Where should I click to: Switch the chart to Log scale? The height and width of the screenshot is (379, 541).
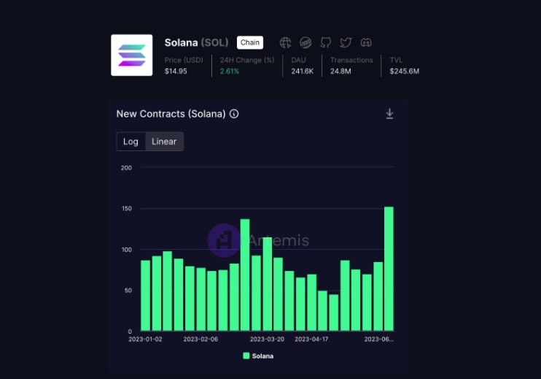tap(131, 142)
